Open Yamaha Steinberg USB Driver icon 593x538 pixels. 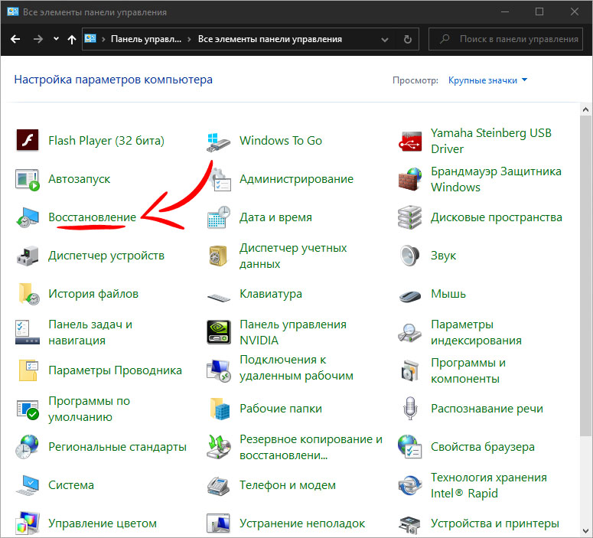pos(410,142)
